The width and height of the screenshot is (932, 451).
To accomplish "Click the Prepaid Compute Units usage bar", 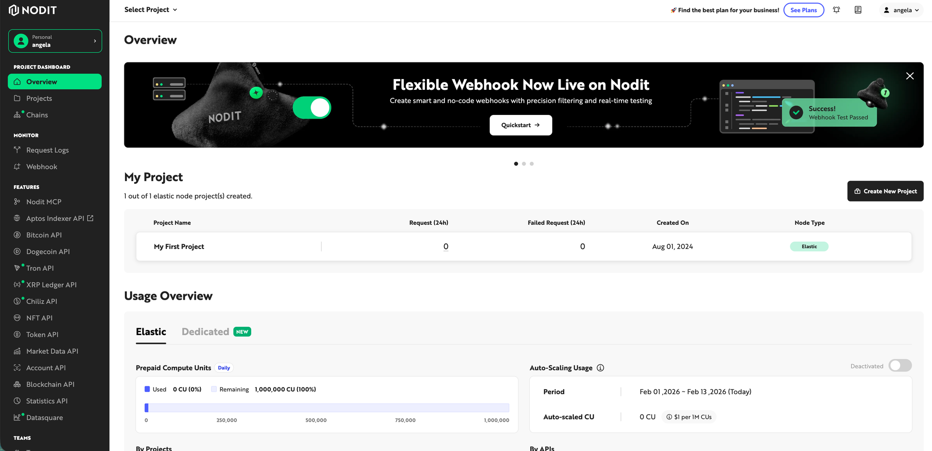I will (327, 408).
